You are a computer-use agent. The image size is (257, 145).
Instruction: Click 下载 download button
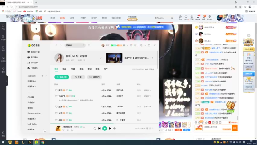click(x=78, y=77)
